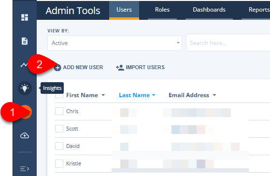Select the name Kristie in the table
Image resolution: width=270 pixels, height=176 pixels.
click(74, 163)
